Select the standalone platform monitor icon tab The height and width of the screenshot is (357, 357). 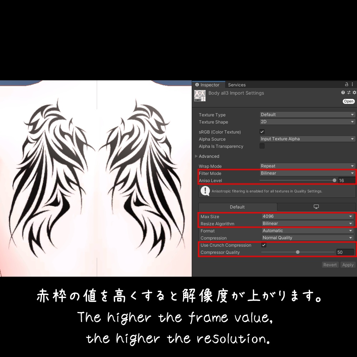(x=316, y=207)
